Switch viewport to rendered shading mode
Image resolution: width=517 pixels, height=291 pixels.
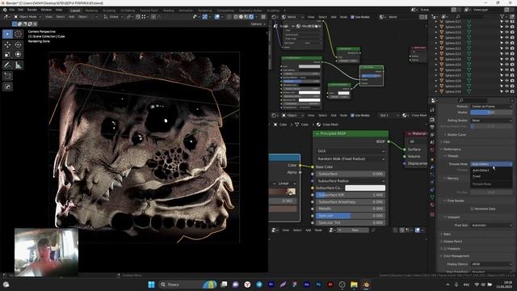pos(251,16)
